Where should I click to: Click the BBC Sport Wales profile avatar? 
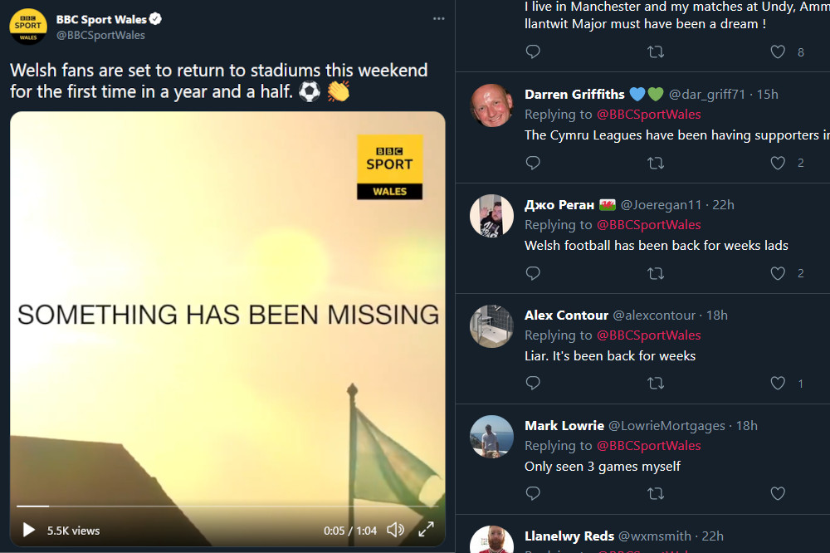[28, 27]
